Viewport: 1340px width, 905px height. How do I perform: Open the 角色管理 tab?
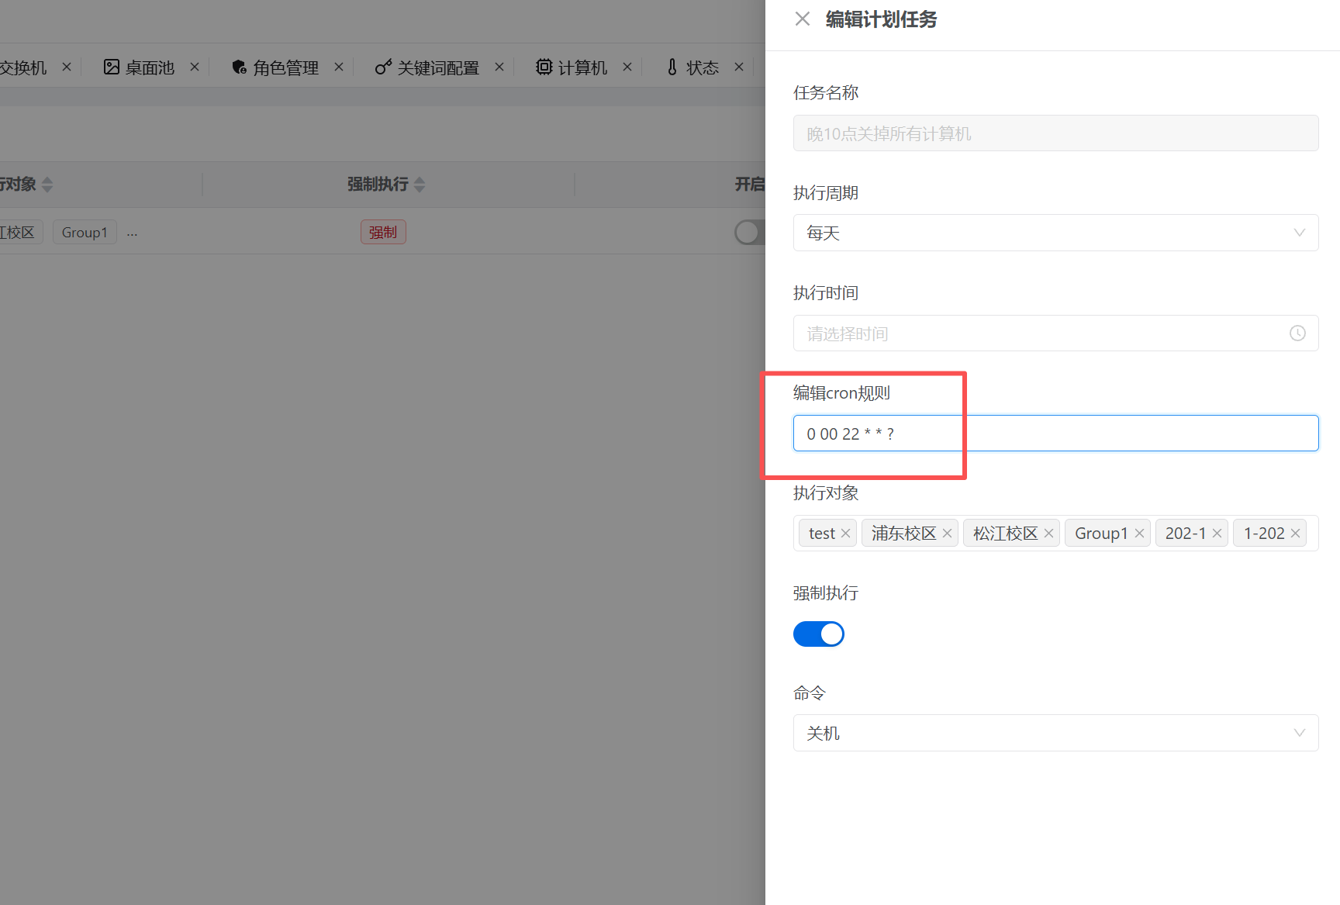pos(276,67)
